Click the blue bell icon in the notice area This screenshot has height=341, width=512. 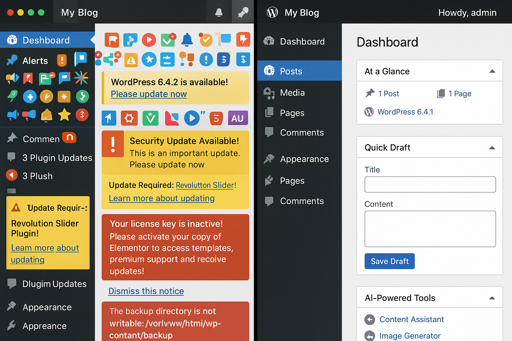coord(187,40)
